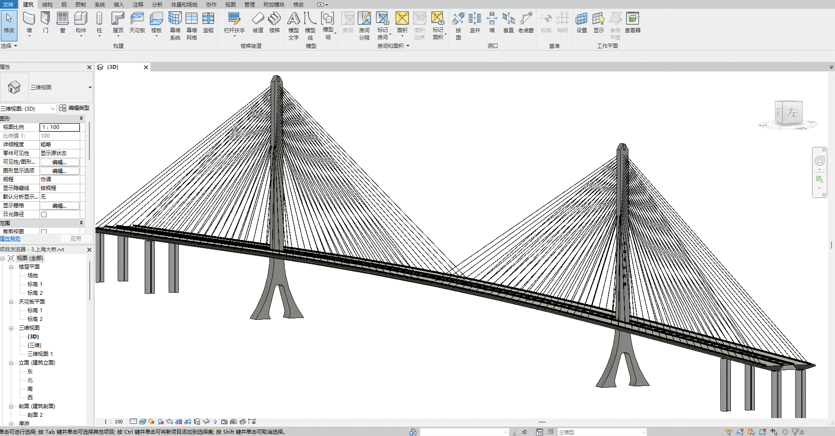This screenshot has height=436, width=835.
Task: Enable the 日光路径 checkbox
Action: click(44, 214)
